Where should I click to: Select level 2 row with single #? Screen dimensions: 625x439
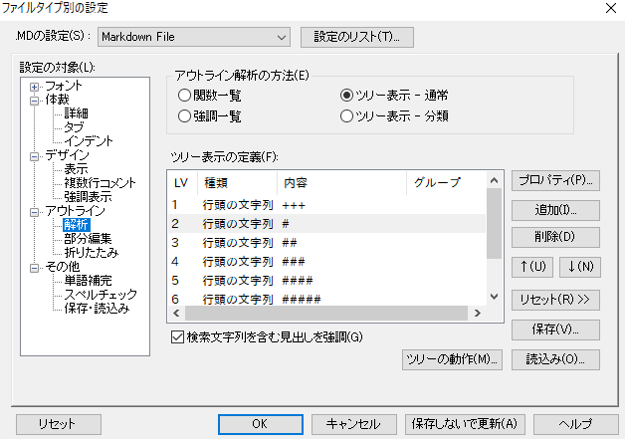[327, 224]
